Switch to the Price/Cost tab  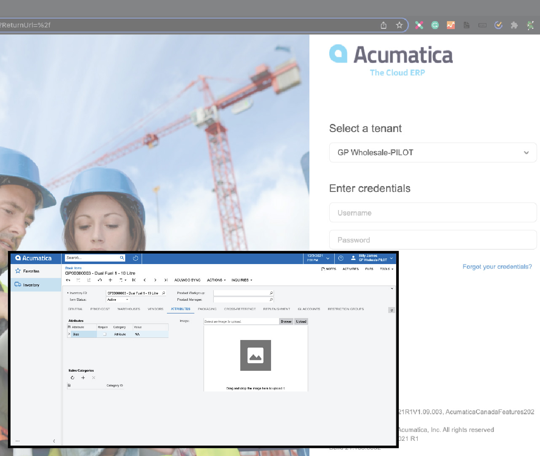point(100,309)
